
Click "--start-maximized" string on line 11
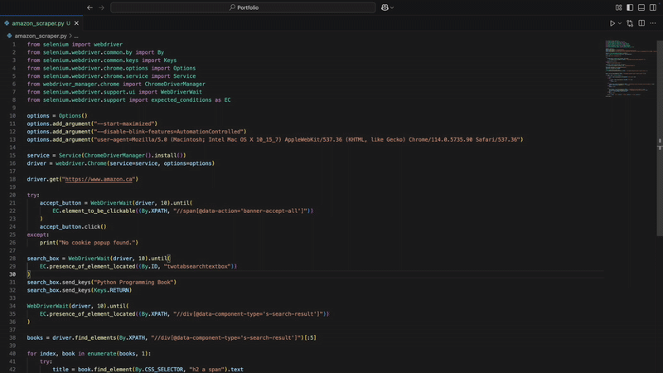[123, 124]
